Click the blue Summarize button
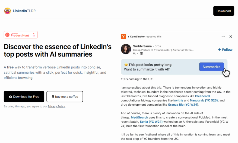238x143 pixels. pyautogui.click(x=211, y=67)
